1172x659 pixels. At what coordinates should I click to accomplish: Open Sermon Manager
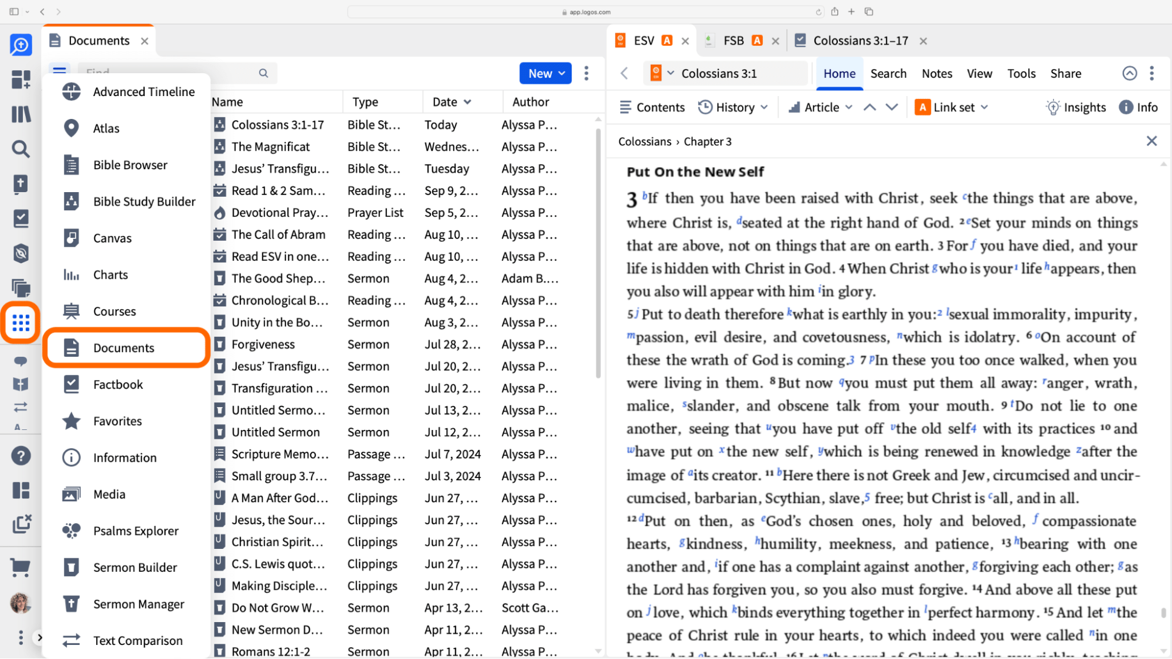tap(128, 604)
